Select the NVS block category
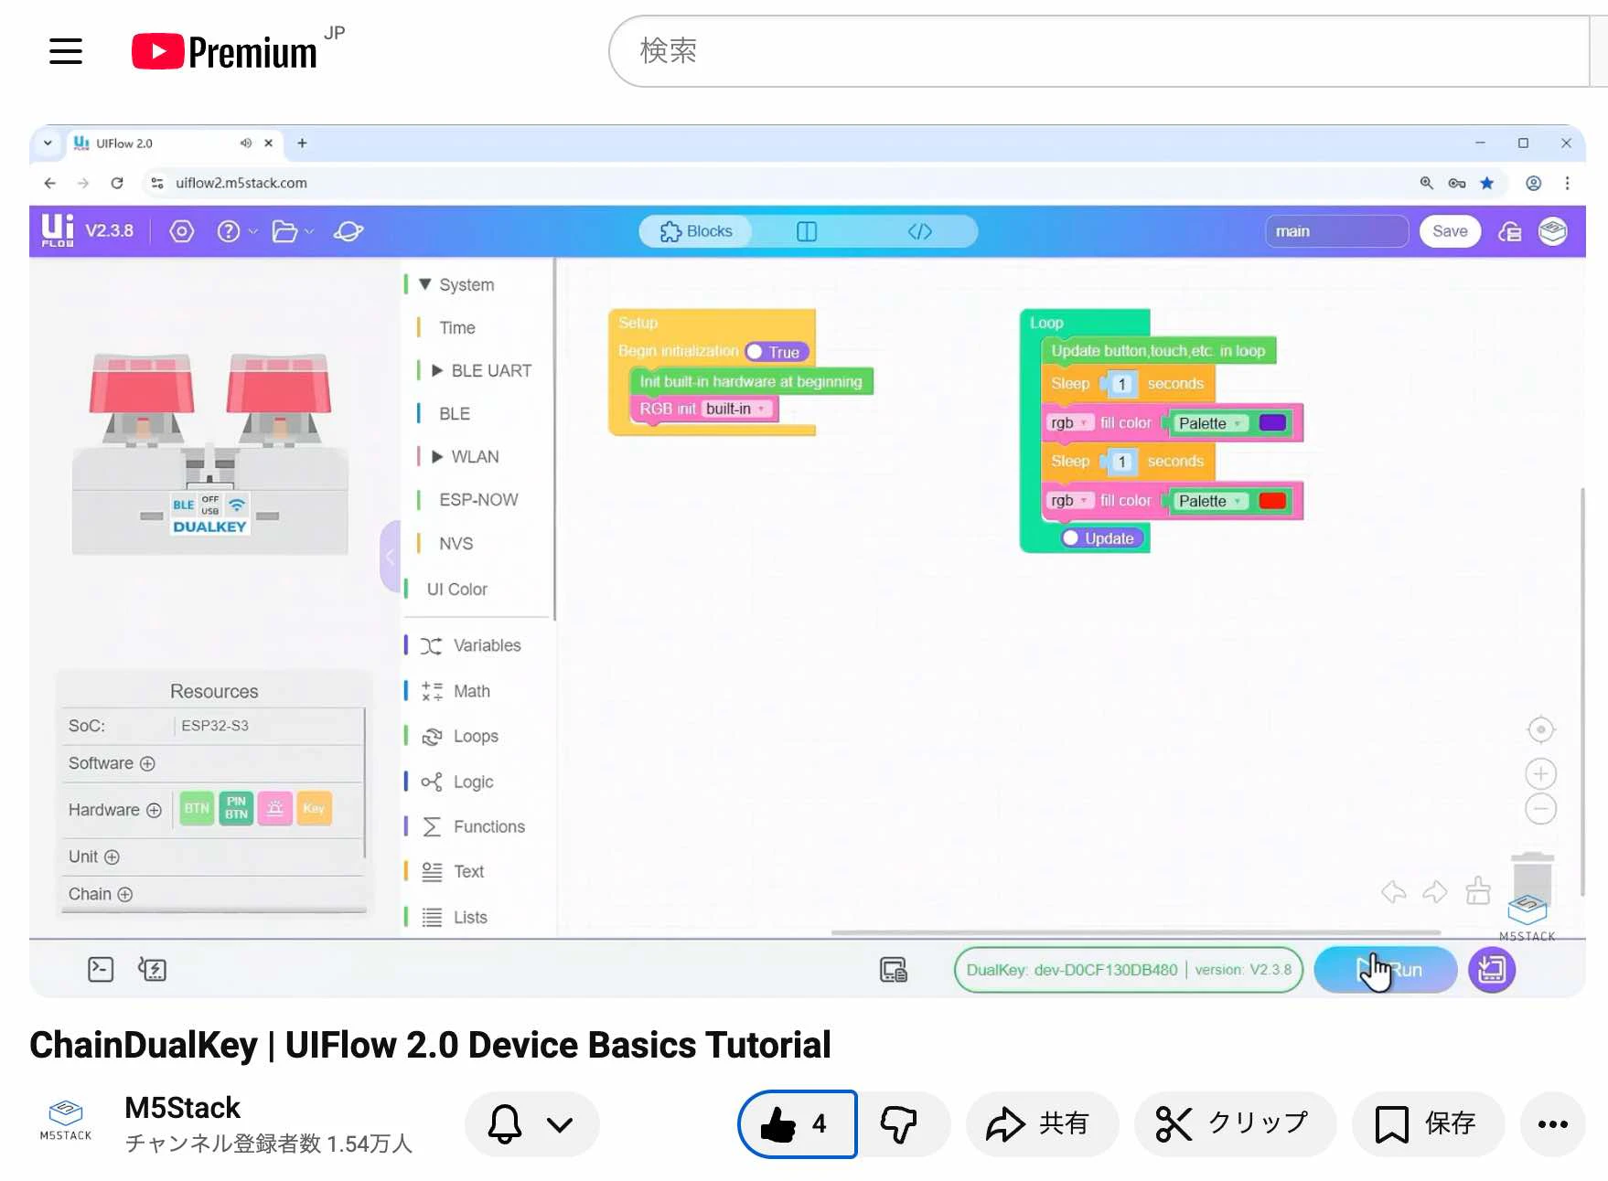 pyautogui.click(x=456, y=544)
